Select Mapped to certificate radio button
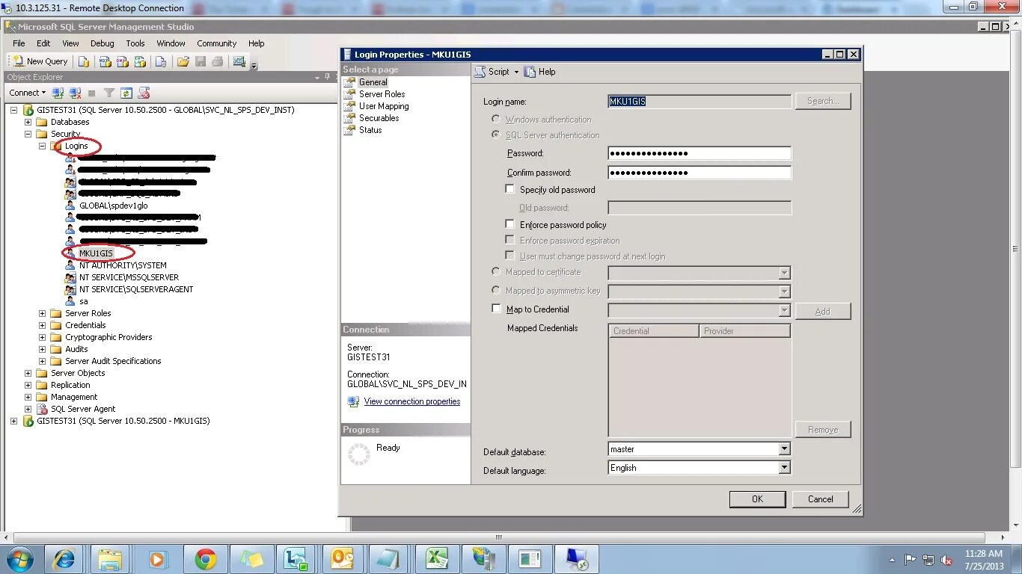Image resolution: width=1022 pixels, height=574 pixels. [496, 272]
